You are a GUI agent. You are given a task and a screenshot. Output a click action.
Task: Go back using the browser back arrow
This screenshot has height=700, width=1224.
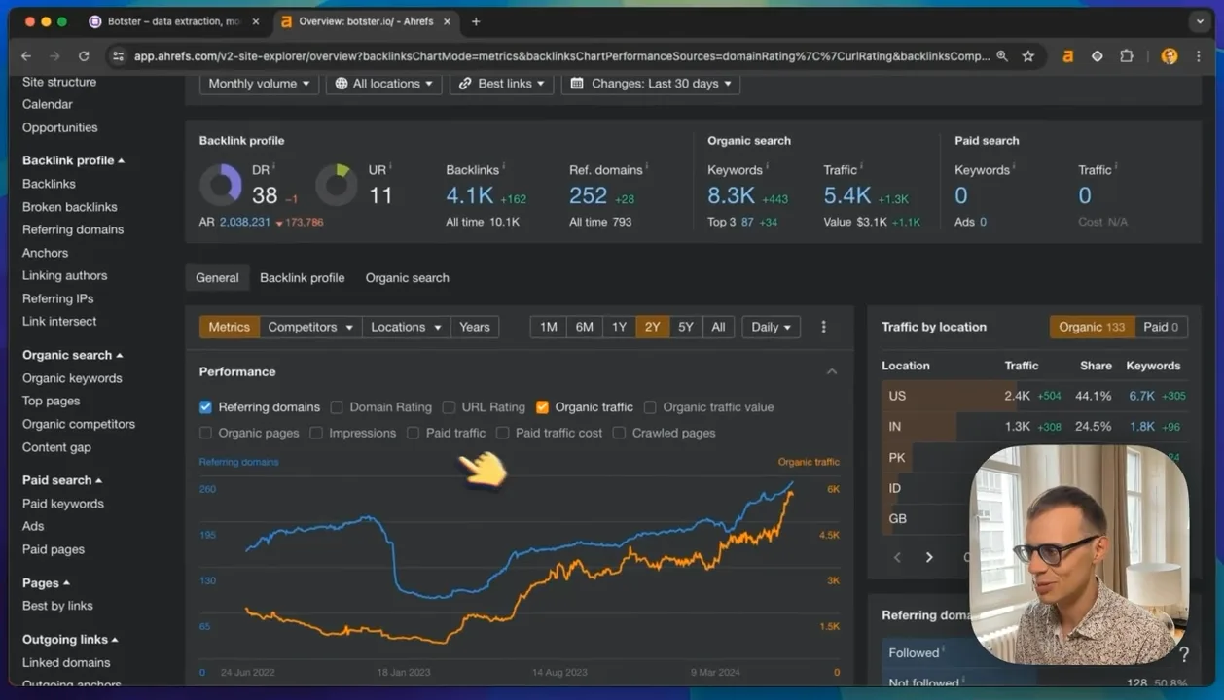click(x=26, y=56)
